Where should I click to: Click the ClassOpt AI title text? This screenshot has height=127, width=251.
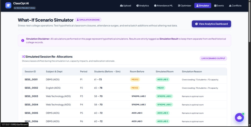coord(21,3)
